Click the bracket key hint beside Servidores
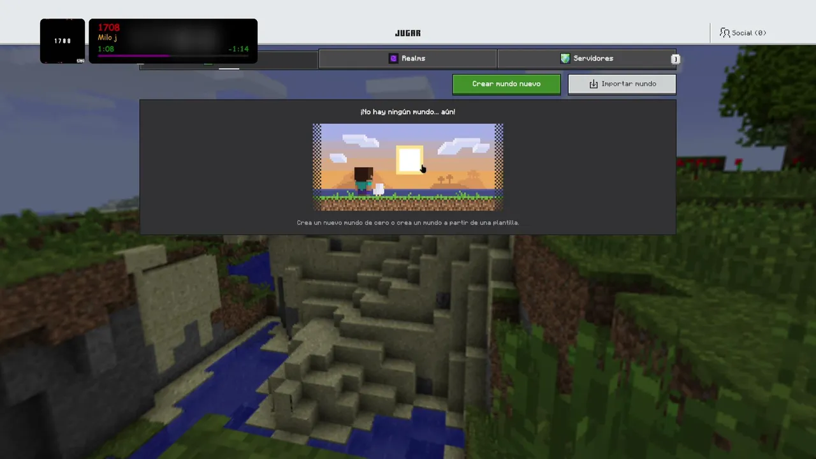 (x=675, y=59)
